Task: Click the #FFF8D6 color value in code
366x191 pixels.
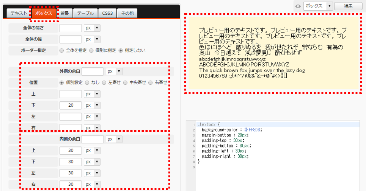Action: [252, 130]
